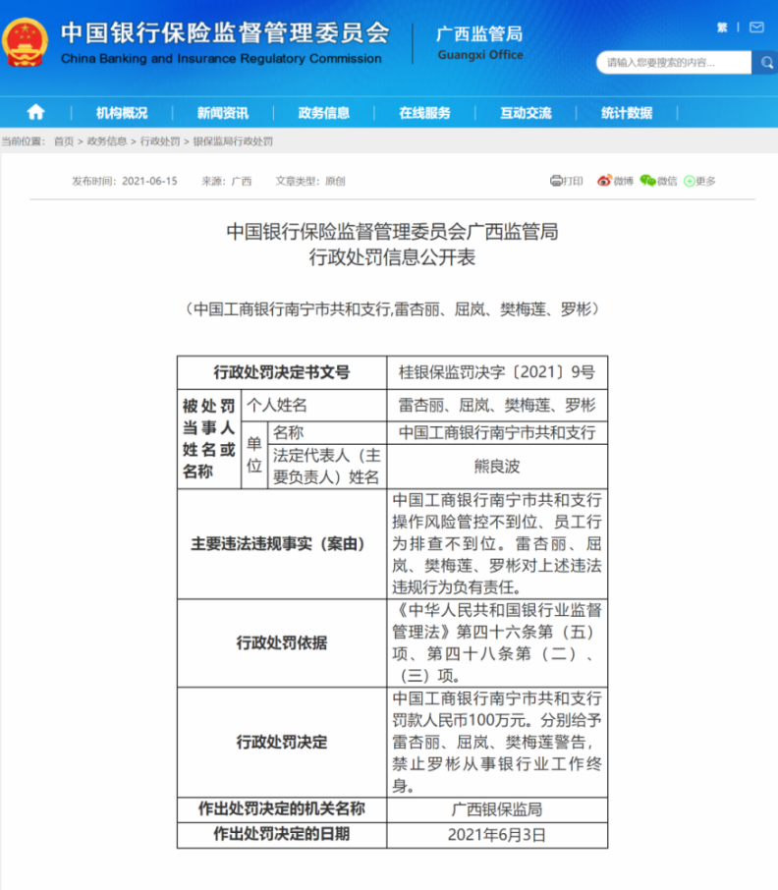Viewport: 778px width, 890px height.
Task: Click article title 行政处罚信息公开表
Action: pyautogui.click(x=392, y=257)
